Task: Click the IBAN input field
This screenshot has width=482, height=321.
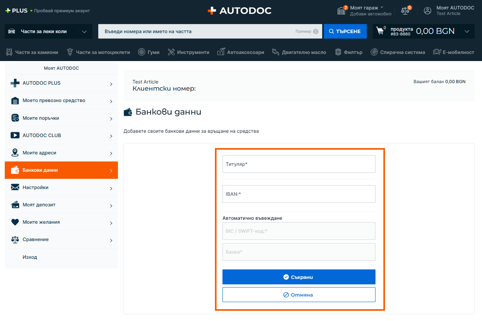Action: (299, 194)
